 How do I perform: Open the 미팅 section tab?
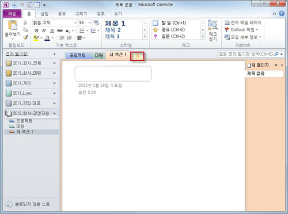[x=98, y=55]
